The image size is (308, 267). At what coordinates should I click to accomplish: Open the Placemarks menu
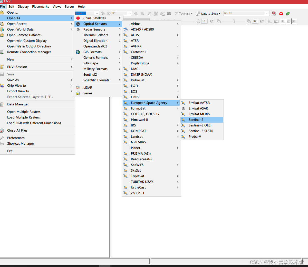click(41, 6)
